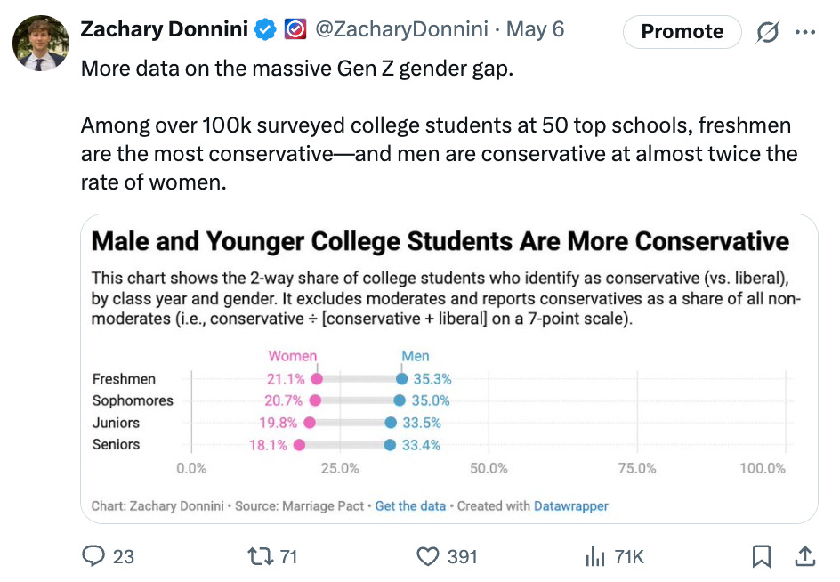Image resolution: width=840 pixels, height=582 pixels.
Task: Click the @ZacharyDonnini handle
Action: (x=402, y=29)
